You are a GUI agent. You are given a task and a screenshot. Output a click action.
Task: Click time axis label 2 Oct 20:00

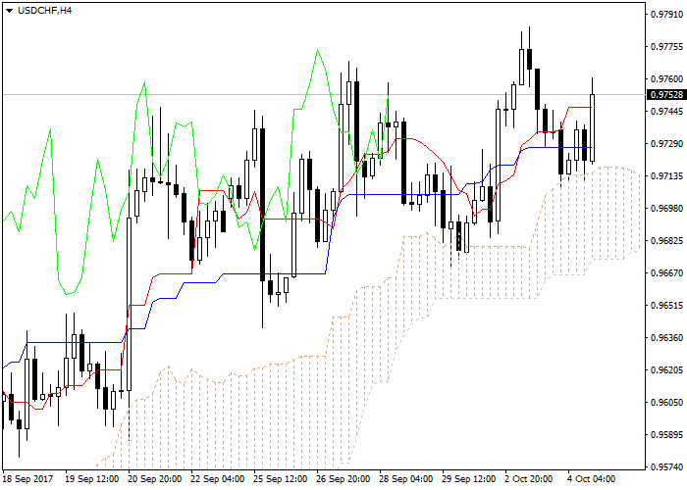(x=529, y=479)
